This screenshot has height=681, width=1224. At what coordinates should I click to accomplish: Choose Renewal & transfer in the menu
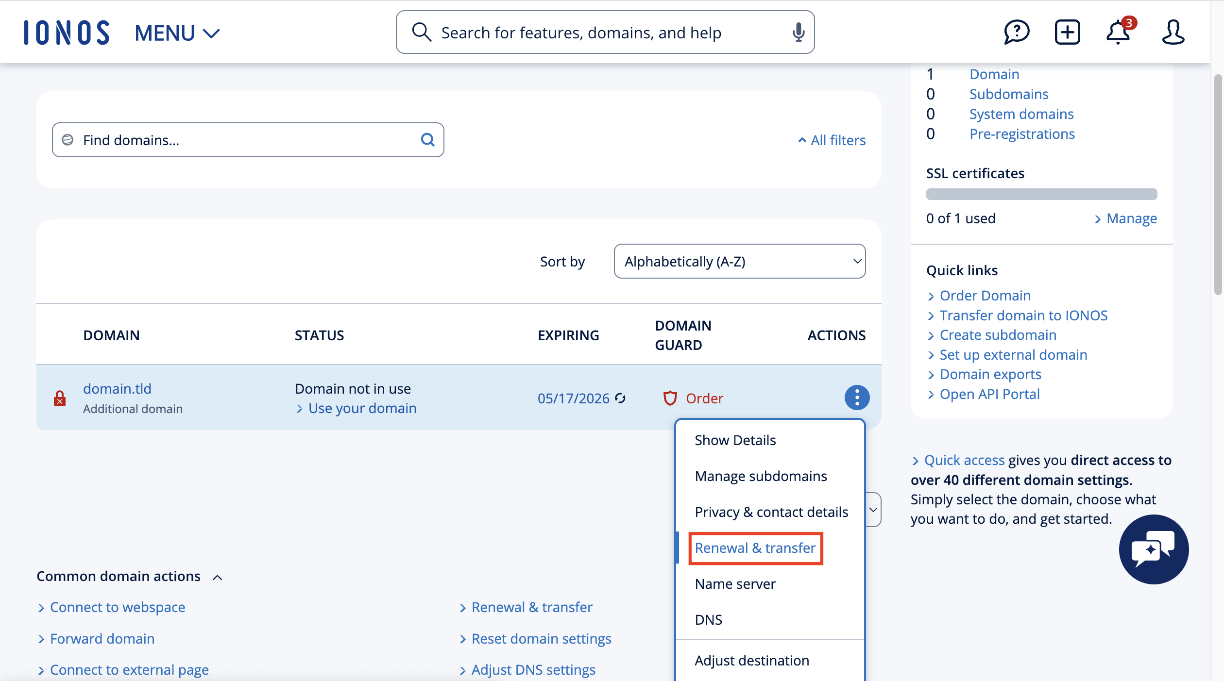pos(755,548)
